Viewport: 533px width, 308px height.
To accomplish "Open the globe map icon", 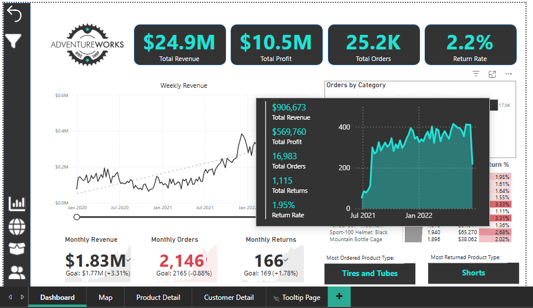I will [x=17, y=227].
